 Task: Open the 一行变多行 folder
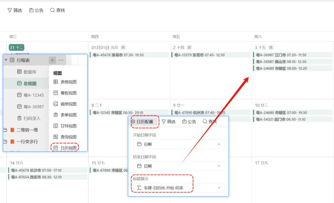pos(24,141)
